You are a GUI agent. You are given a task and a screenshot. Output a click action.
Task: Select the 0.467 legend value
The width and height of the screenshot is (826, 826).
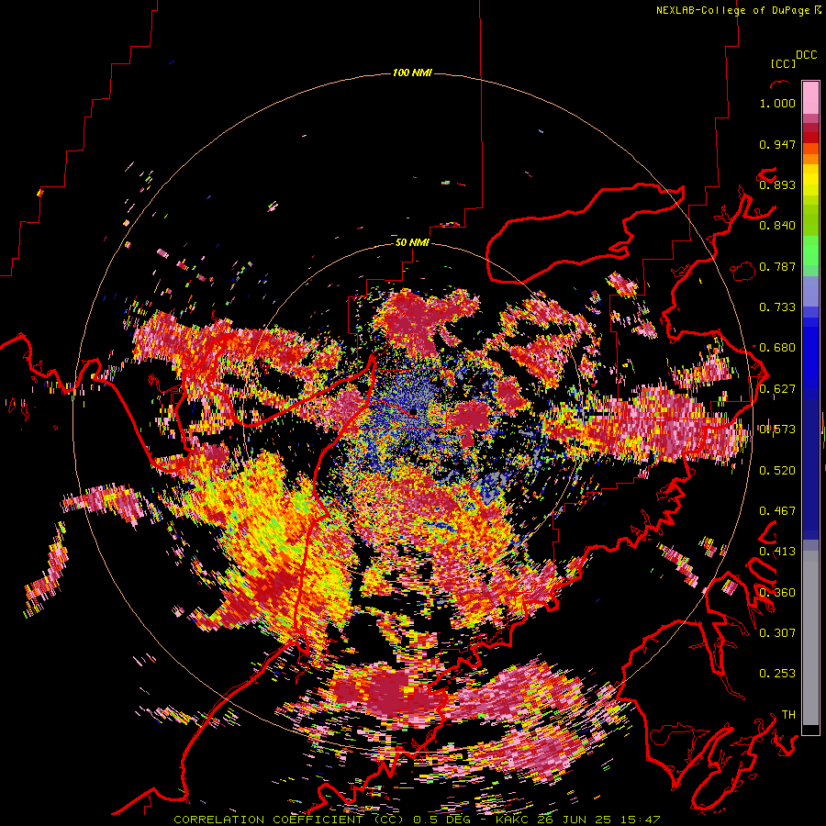777,511
